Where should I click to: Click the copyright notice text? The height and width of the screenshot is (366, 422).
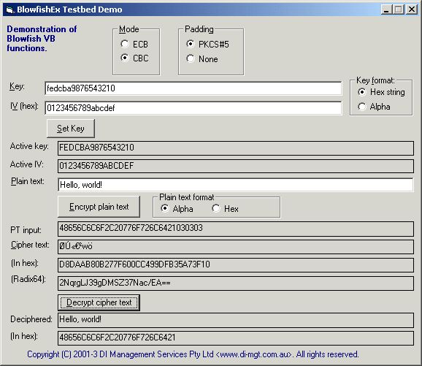(x=193, y=354)
